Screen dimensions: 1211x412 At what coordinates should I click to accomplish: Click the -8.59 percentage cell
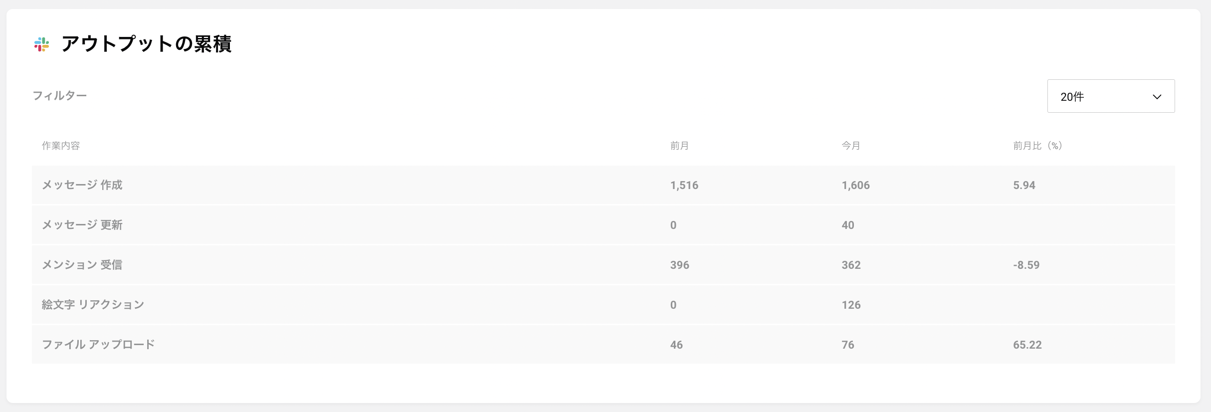click(x=1026, y=265)
